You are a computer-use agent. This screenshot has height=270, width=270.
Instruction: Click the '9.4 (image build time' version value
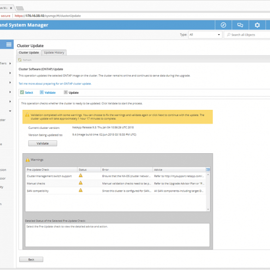click(104, 134)
